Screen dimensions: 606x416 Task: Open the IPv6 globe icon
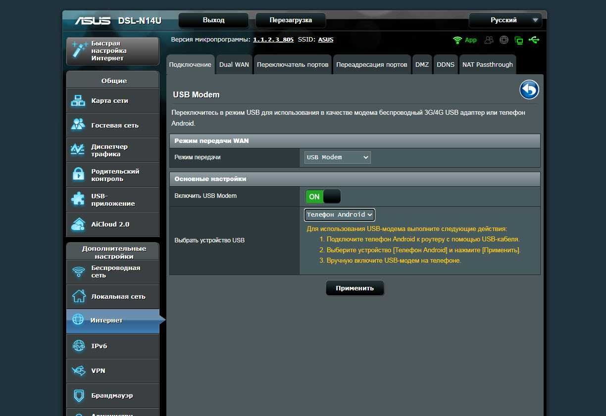point(78,346)
